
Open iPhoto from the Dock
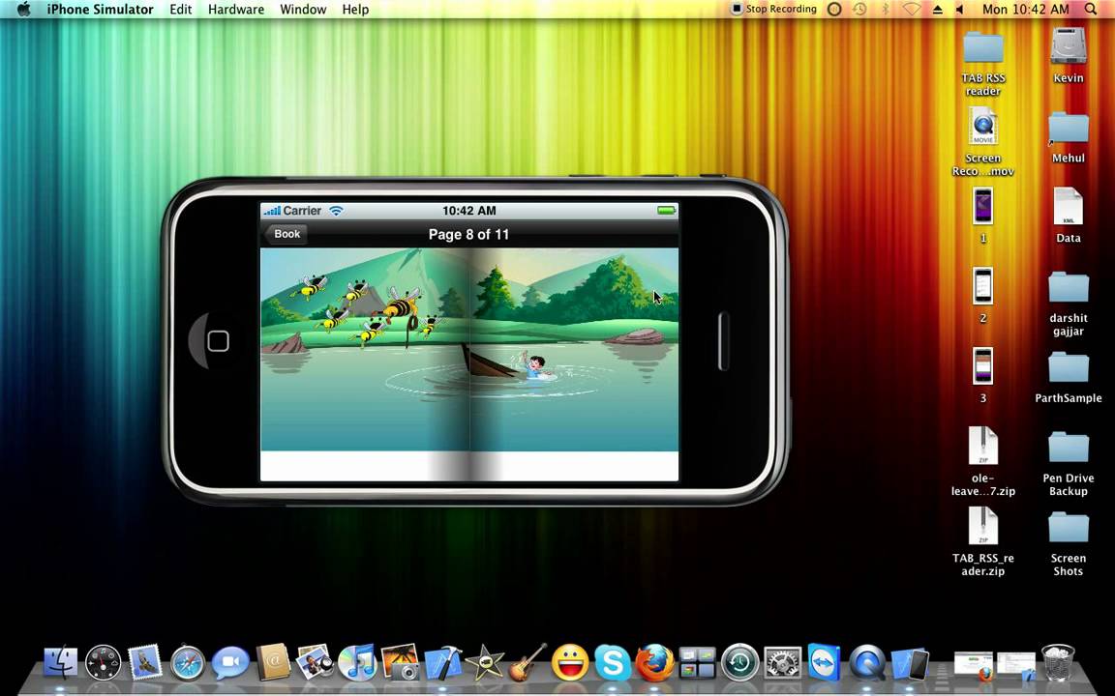(400, 662)
